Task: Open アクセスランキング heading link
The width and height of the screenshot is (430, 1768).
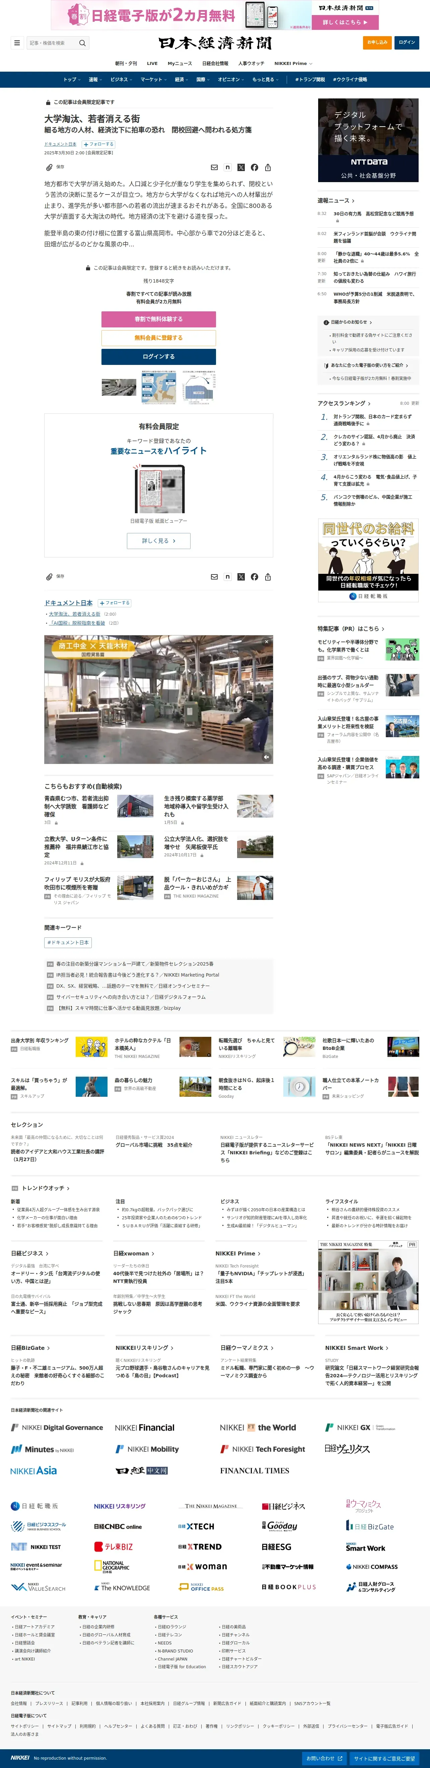Action: tap(344, 403)
